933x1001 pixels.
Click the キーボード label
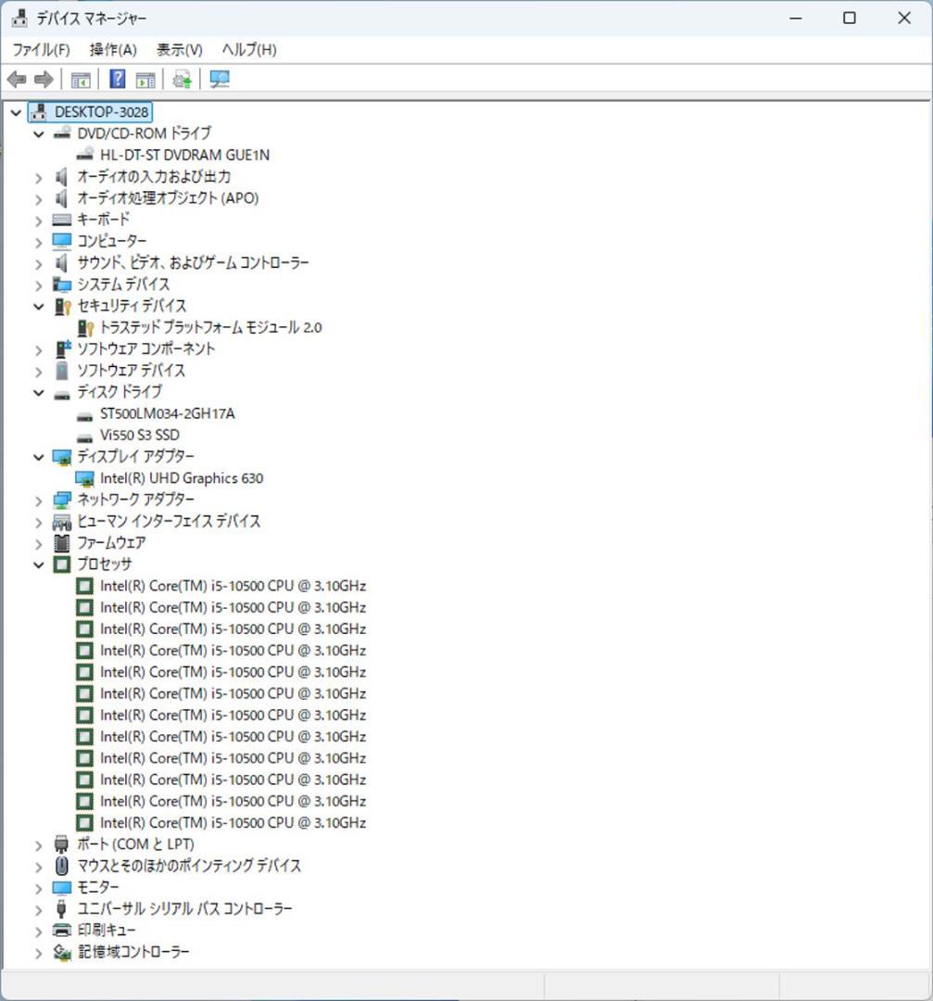click(x=103, y=220)
